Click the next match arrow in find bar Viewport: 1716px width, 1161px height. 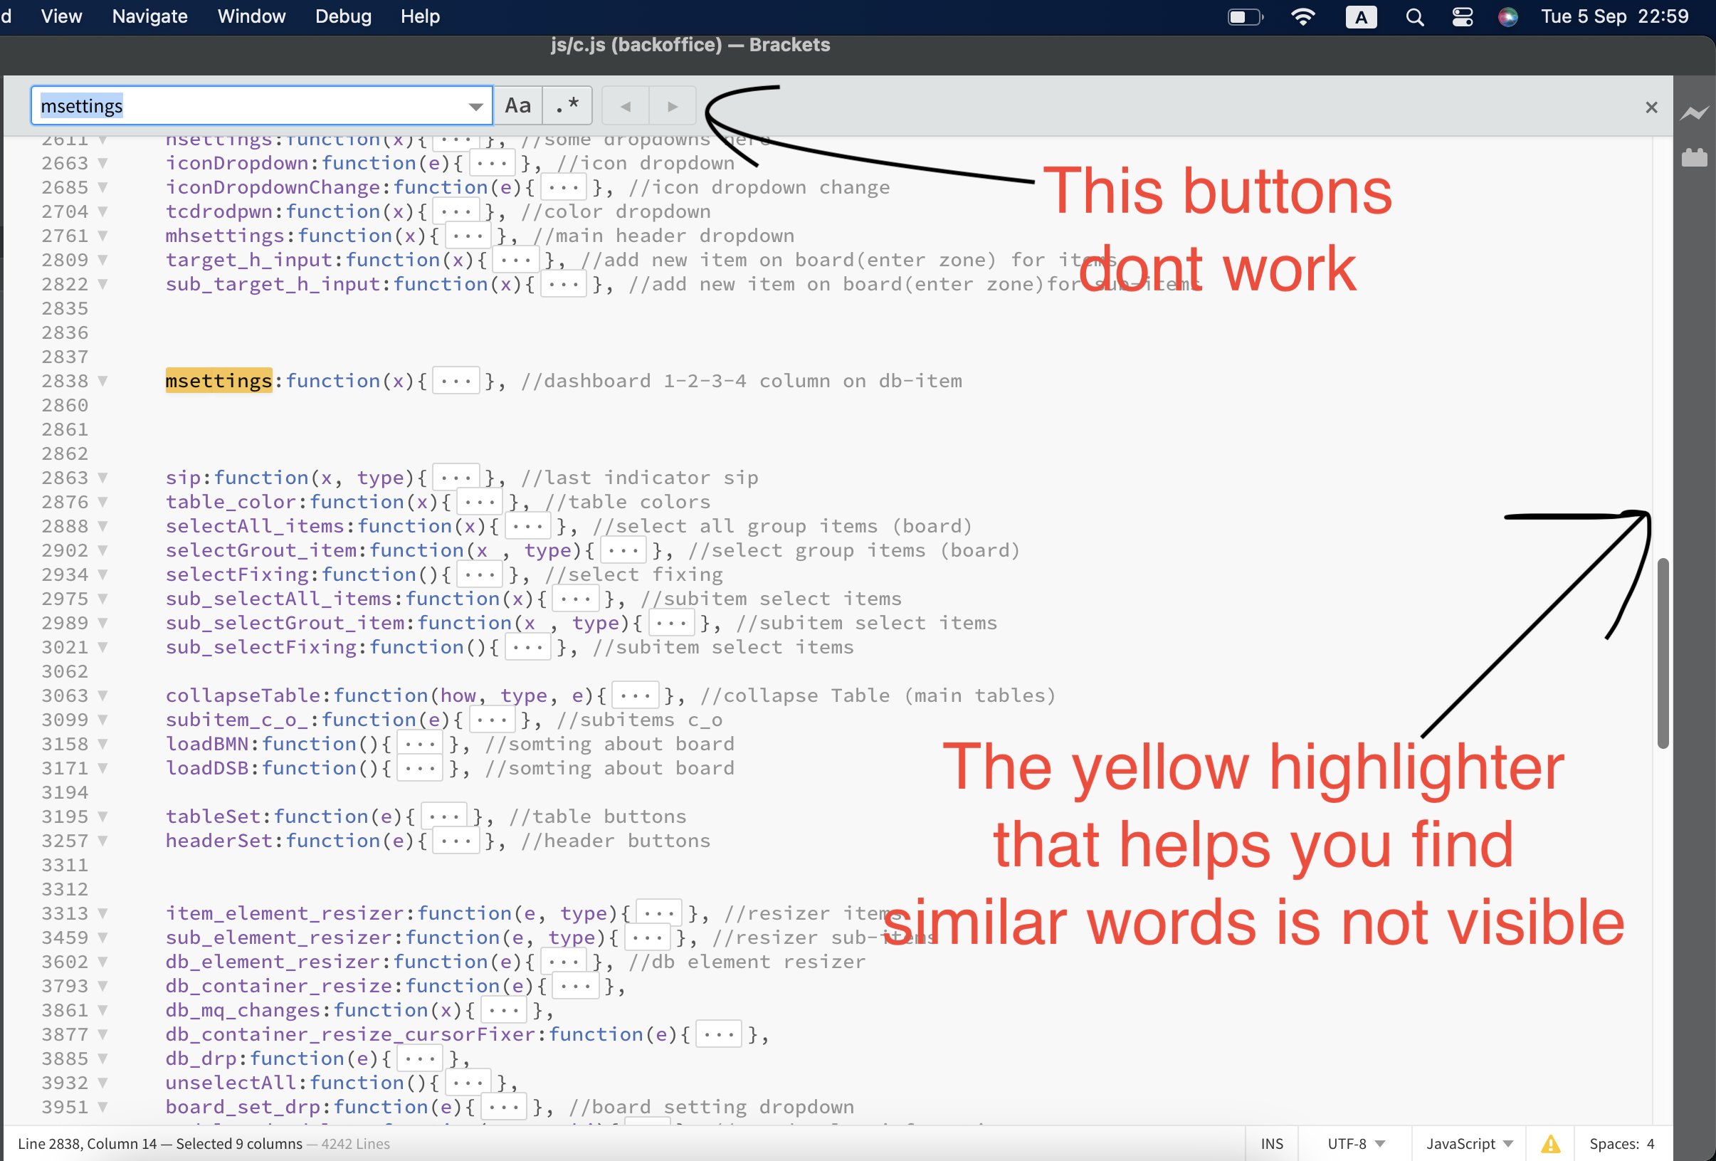(x=671, y=105)
